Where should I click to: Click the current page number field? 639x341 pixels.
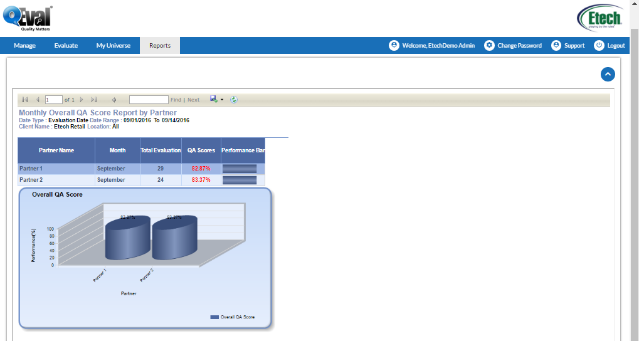(53, 100)
